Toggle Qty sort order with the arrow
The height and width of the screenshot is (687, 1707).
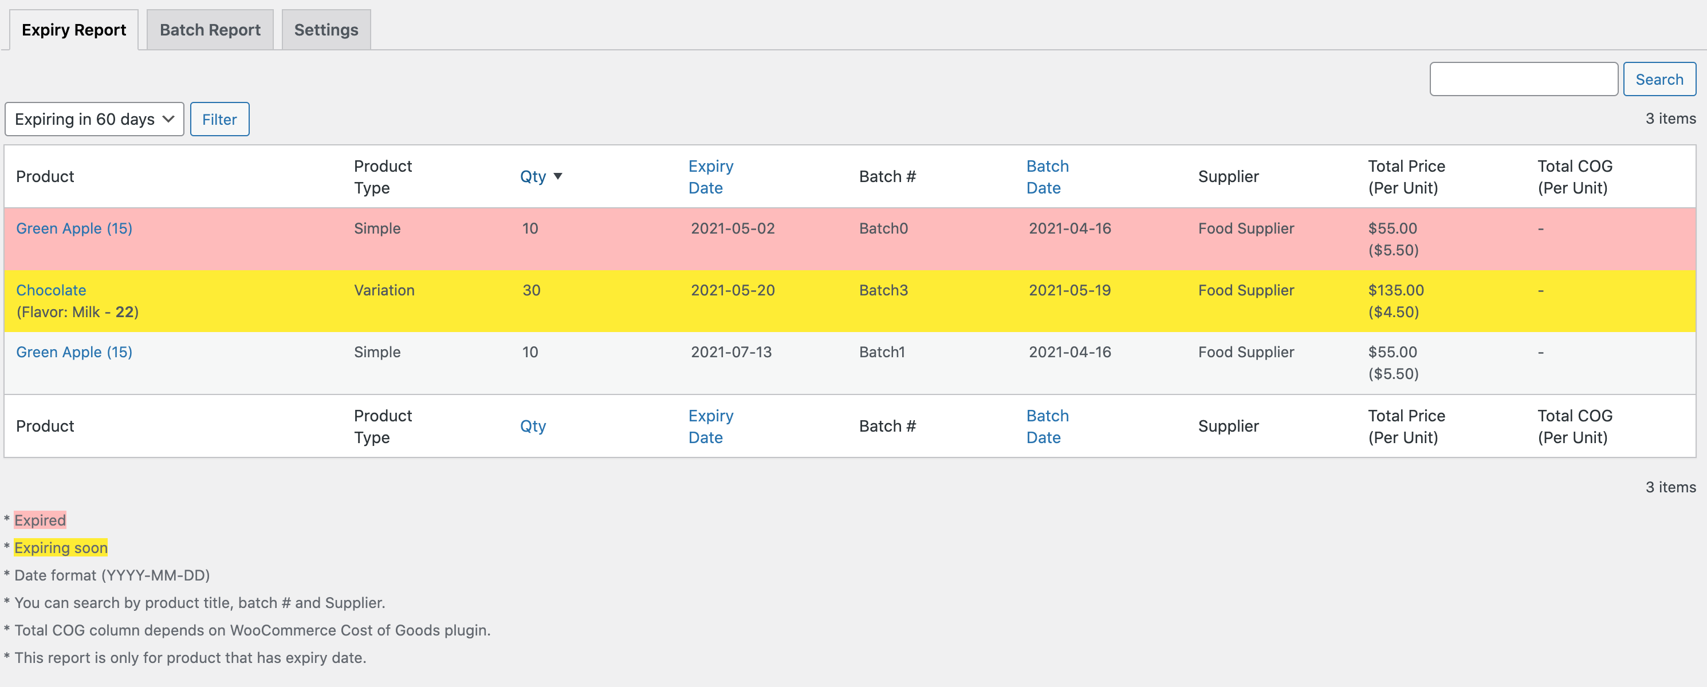(x=558, y=176)
